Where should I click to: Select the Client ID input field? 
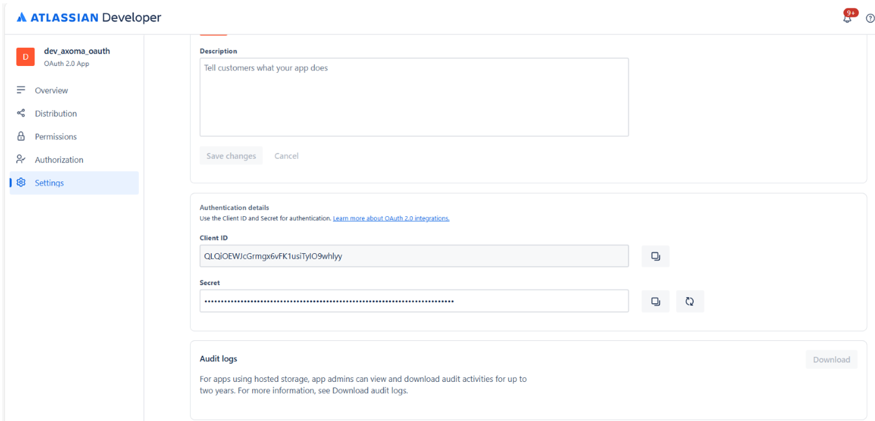(x=413, y=256)
